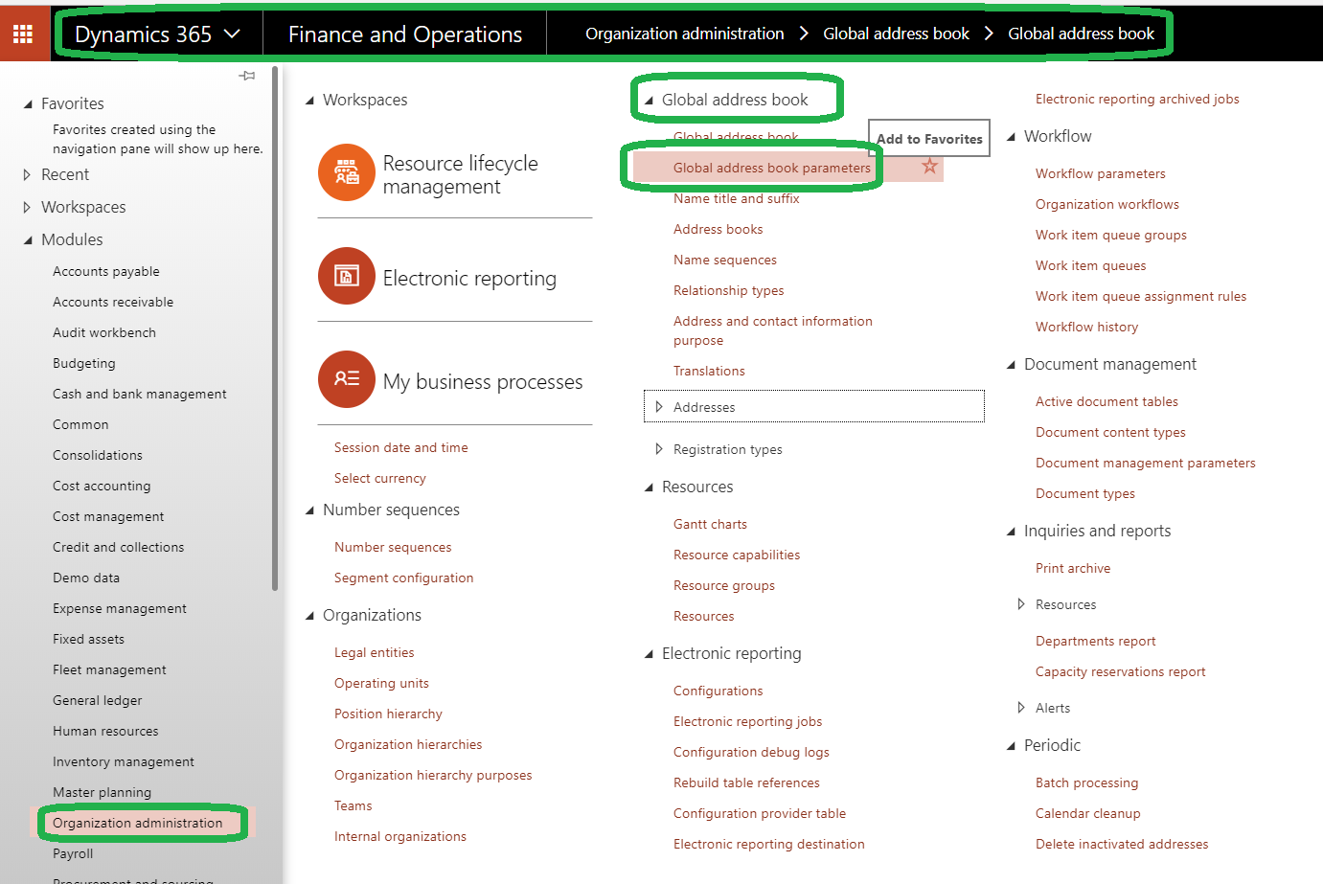Open Delete inactivated addresses link

1122,844
